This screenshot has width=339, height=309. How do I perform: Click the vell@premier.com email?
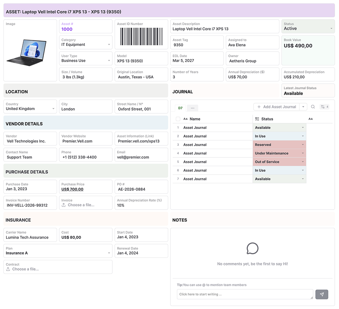(133, 157)
